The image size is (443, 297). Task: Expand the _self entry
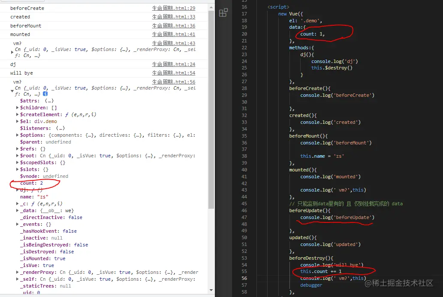[x=17, y=279]
